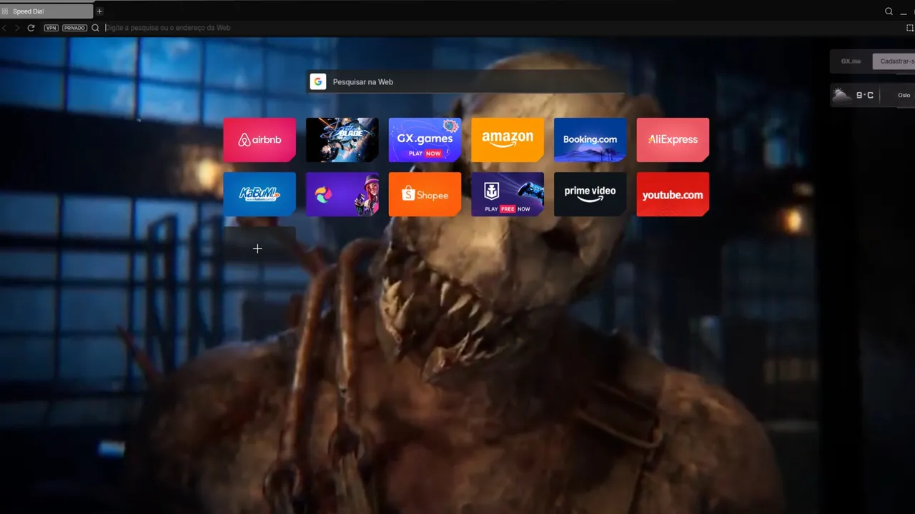Click the Pesquisar na Web search field
The image size is (915, 514).
click(x=466, y=81)
